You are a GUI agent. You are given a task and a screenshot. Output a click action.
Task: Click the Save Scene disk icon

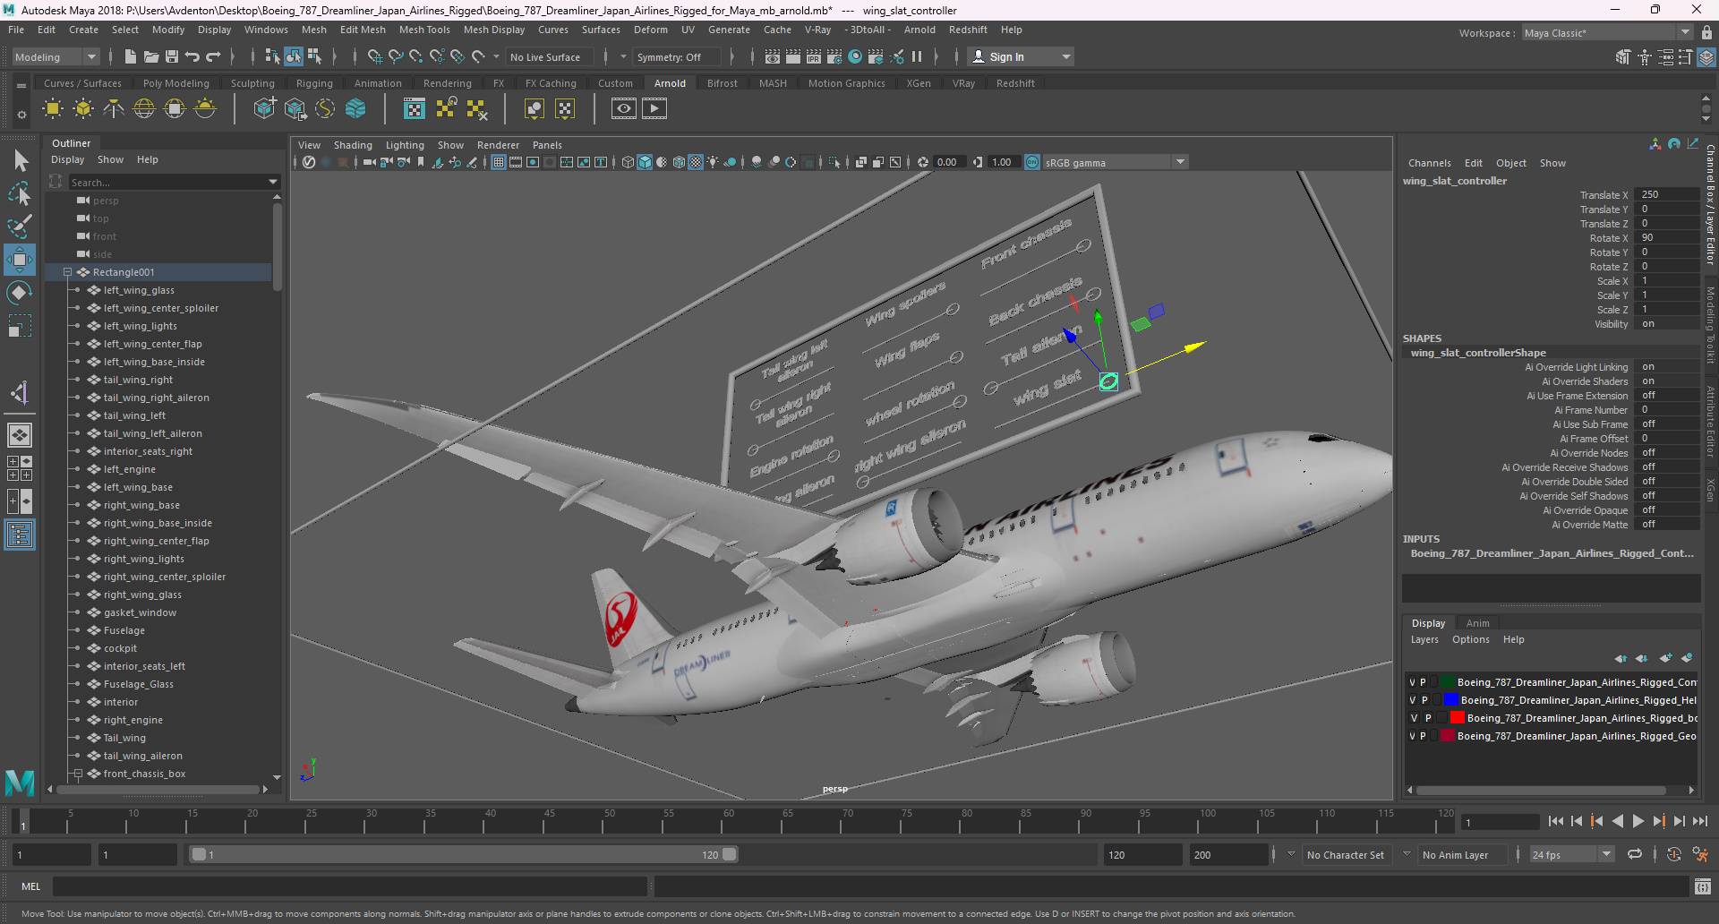(172, 56)
